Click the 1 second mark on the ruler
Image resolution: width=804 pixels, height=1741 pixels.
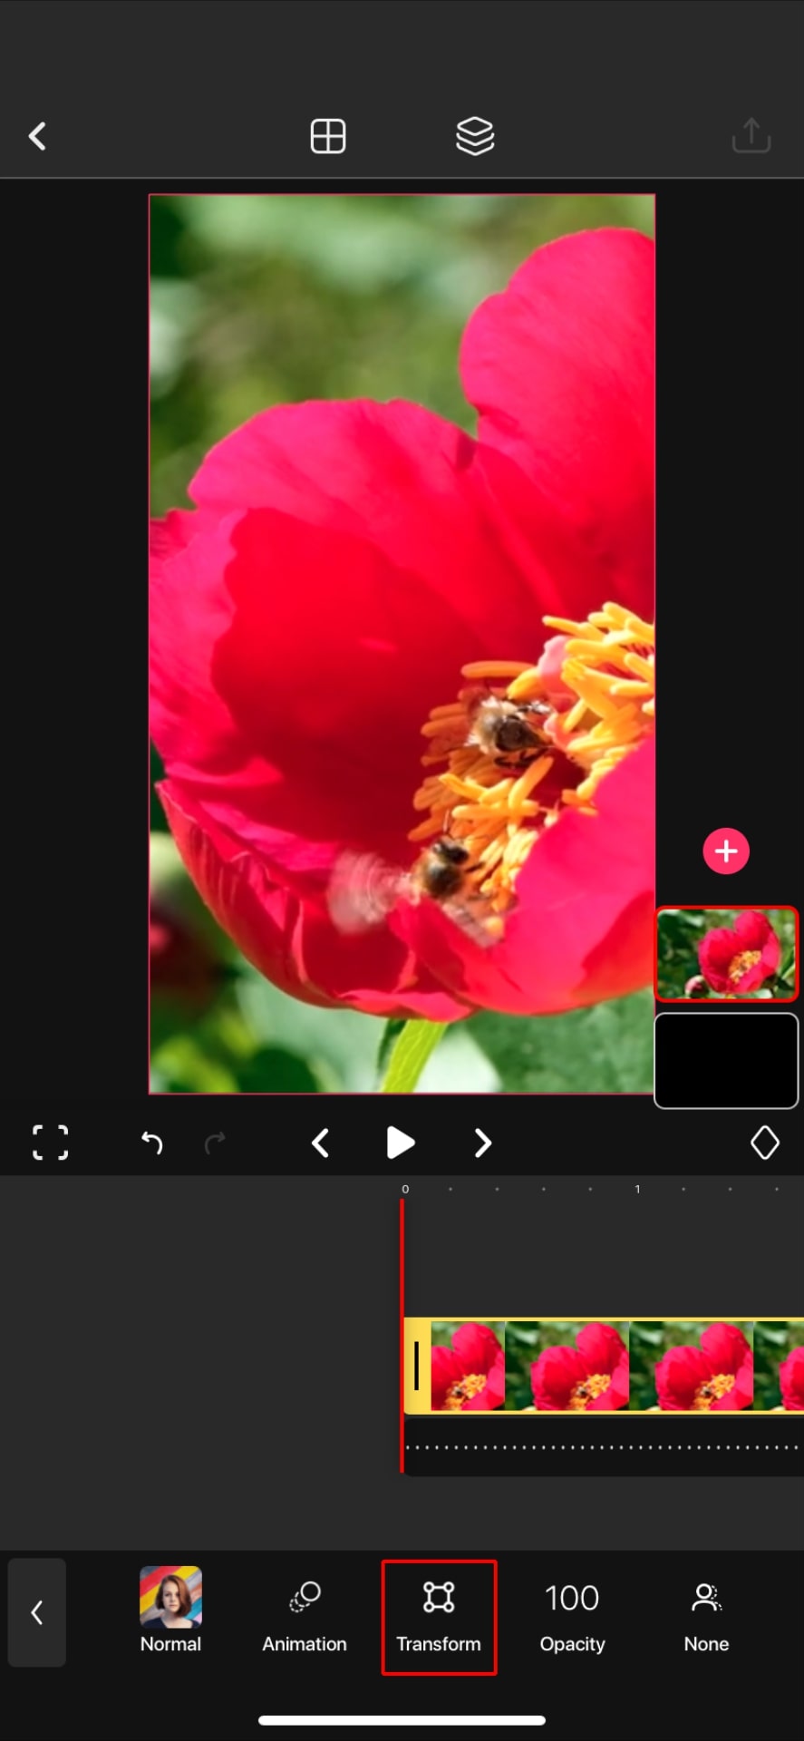pyautogui.click(x=637, y=1189)
